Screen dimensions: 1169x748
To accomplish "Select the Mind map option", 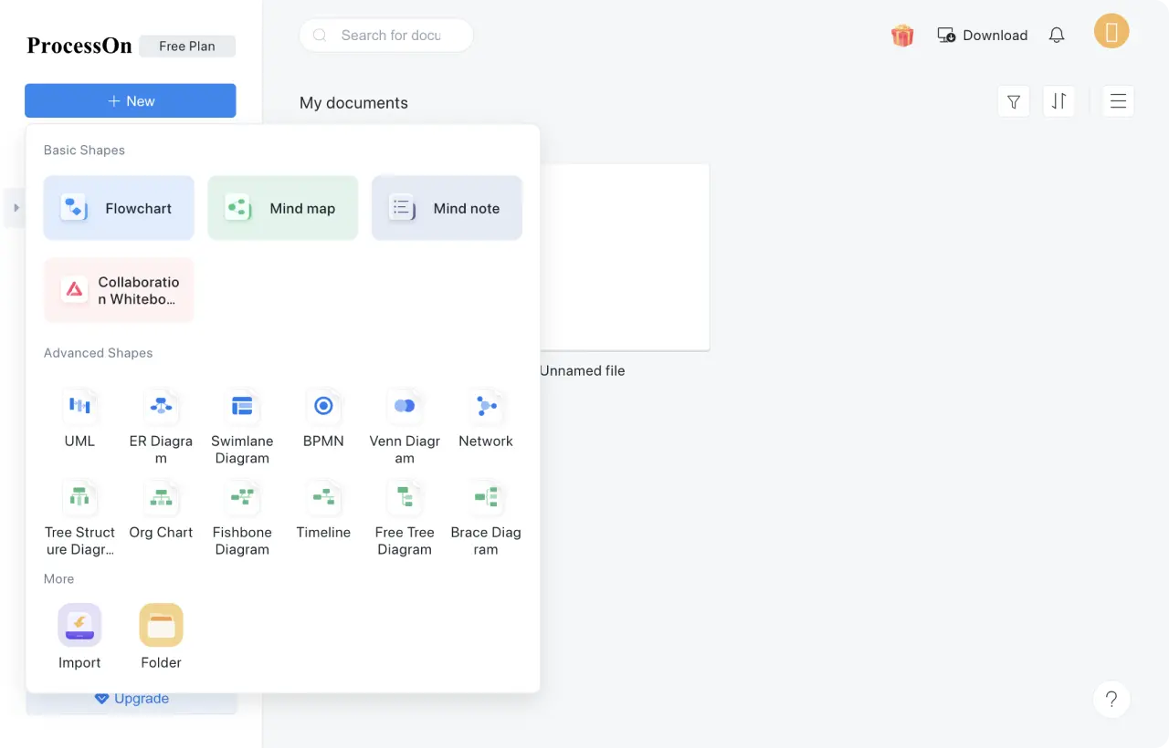I will [282, 208].
